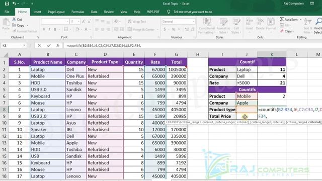The image size is (322, 181).
Task: Open Cell Styles gallery
Action: [x=236, y=26]
